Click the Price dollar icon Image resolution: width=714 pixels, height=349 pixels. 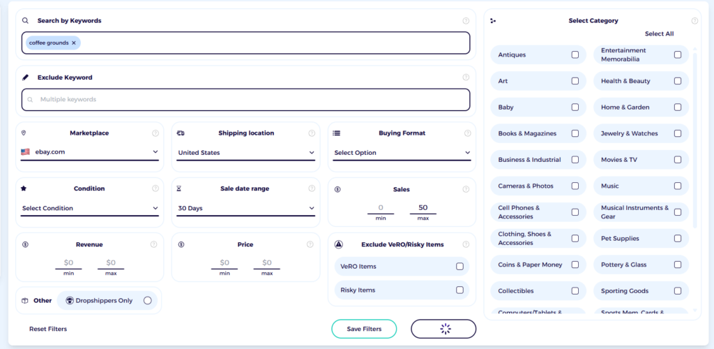click(181, 244)
